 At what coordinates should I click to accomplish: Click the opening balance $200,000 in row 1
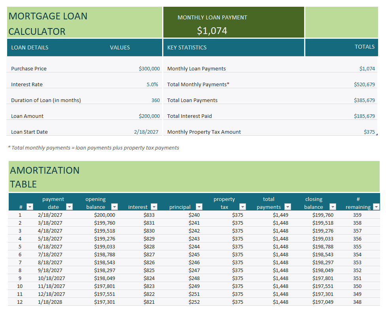[105, 215]
